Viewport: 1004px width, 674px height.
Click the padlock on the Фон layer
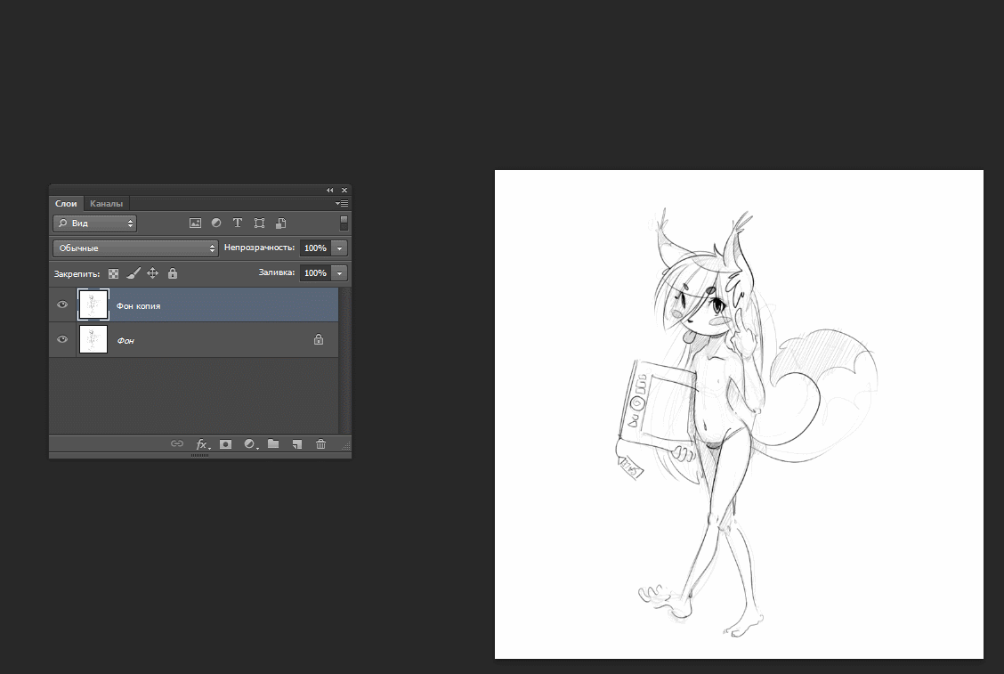(319, 339)
